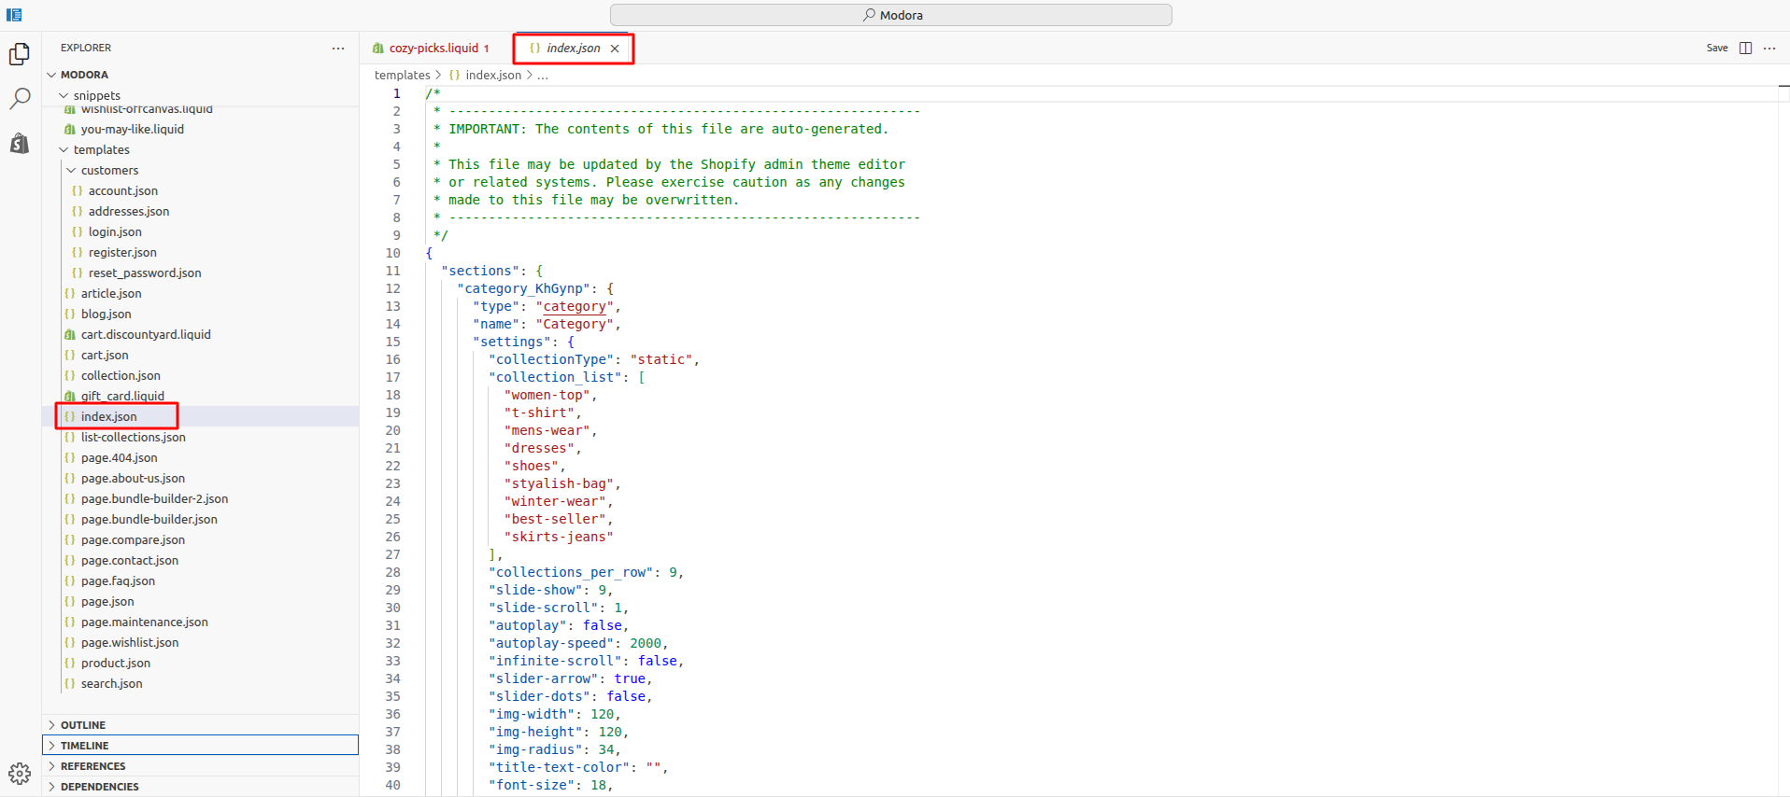Click the "autoplay-speed" key in the code
The height and width of the screenshot is (797, 1790).
point(551,643)
